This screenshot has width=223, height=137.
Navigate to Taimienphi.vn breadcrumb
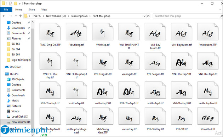click(79, 16)
